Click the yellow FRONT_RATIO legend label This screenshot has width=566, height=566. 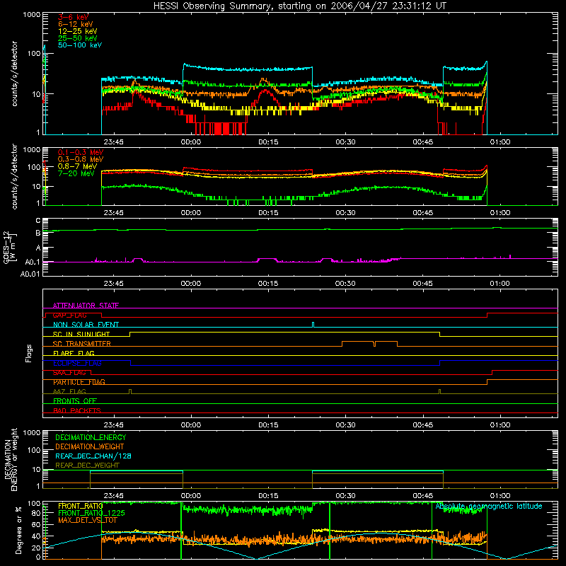[81, 506]
